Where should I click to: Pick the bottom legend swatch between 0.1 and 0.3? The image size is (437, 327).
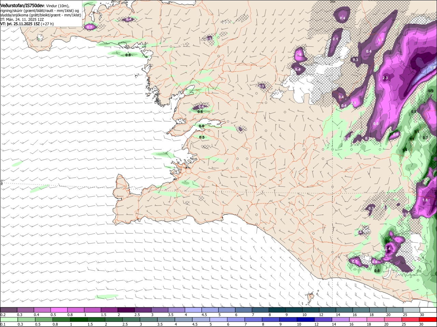[x=9, y=319]
